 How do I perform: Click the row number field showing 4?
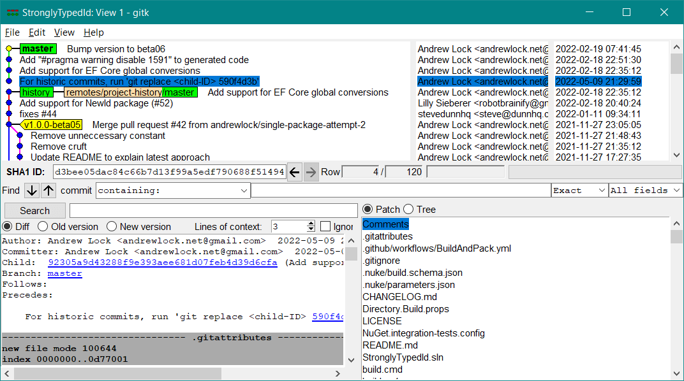click(x=361, y=172)
